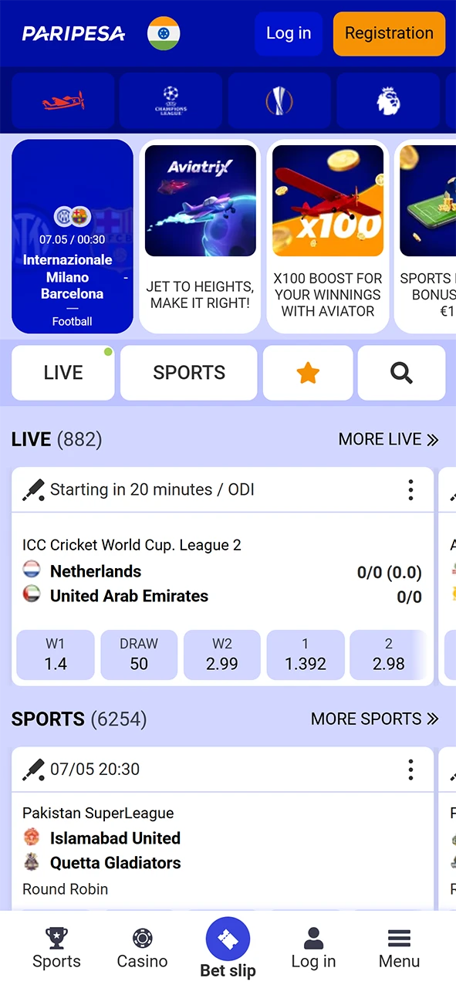Select the Europa League trophy icon

279,100
